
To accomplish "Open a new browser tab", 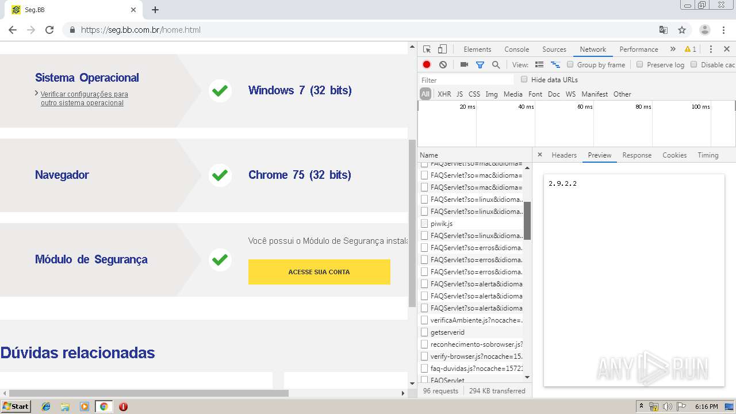I will click(x=155, y=10).
